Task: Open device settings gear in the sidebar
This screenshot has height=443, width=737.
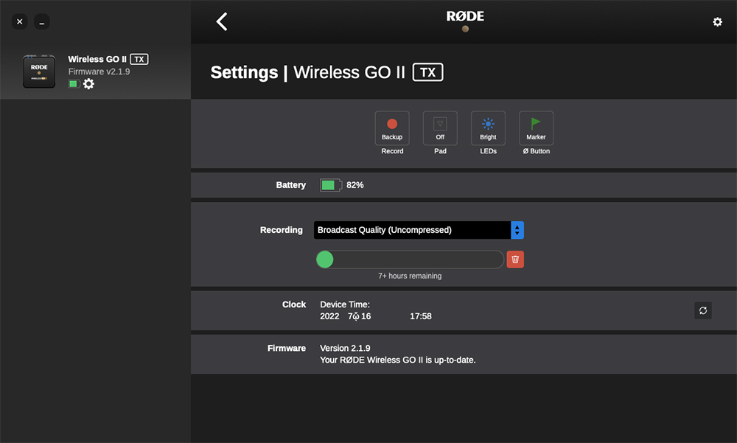Action: [x=88, y=84]
